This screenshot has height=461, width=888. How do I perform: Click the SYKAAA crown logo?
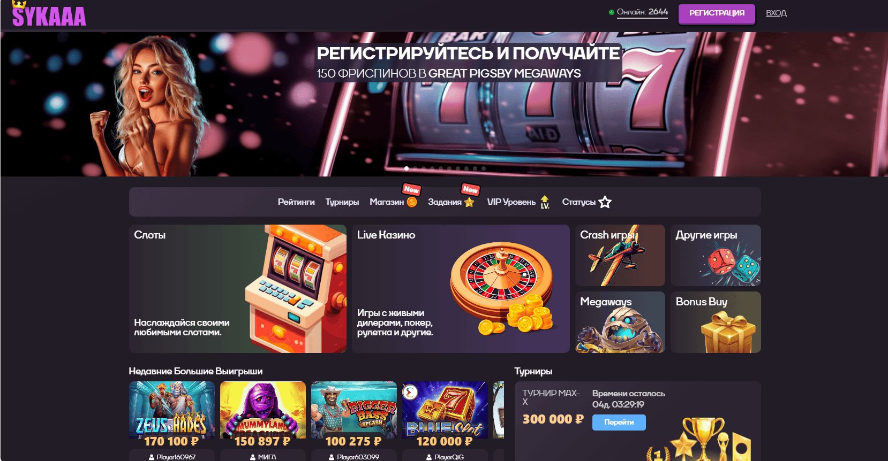49,14
